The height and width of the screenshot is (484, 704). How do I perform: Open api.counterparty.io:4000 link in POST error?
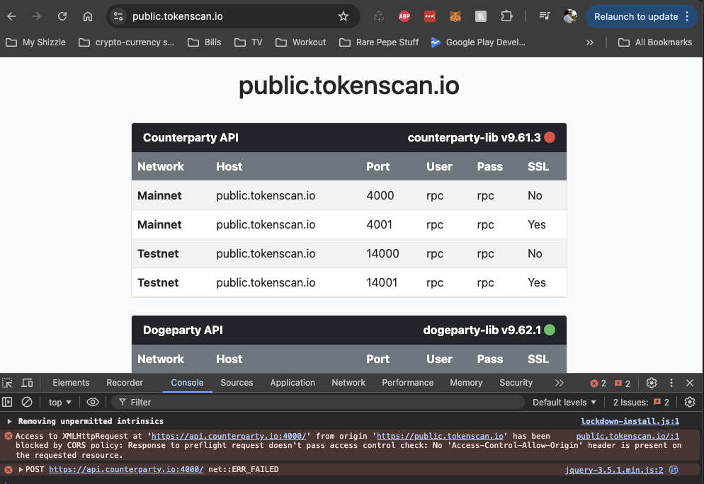pos(126,469)
